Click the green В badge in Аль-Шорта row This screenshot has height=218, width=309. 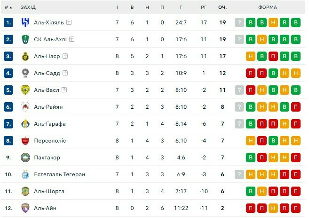pos(251,191)
